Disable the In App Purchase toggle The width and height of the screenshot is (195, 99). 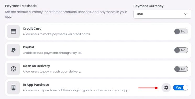(181, 88)
